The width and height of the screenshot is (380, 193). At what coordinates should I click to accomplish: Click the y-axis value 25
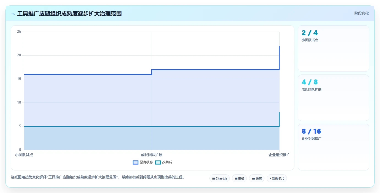coord(19,32)
